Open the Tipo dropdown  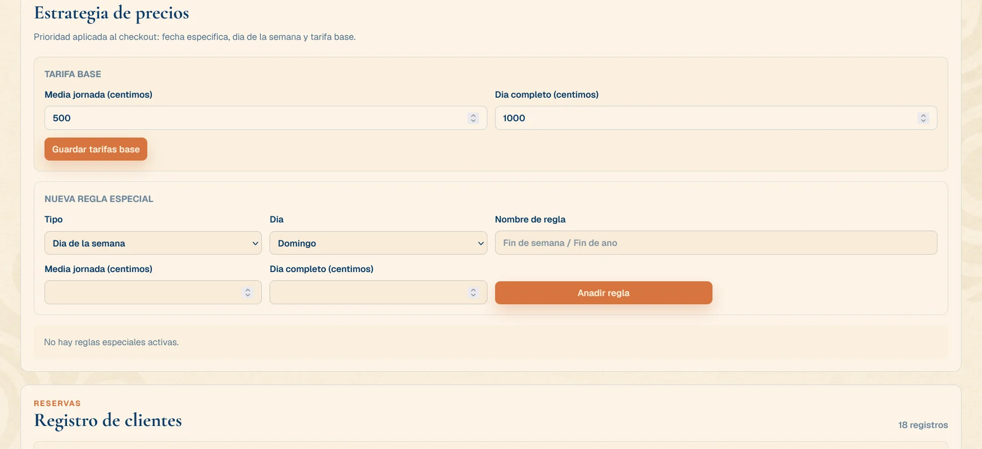(153, 243)
